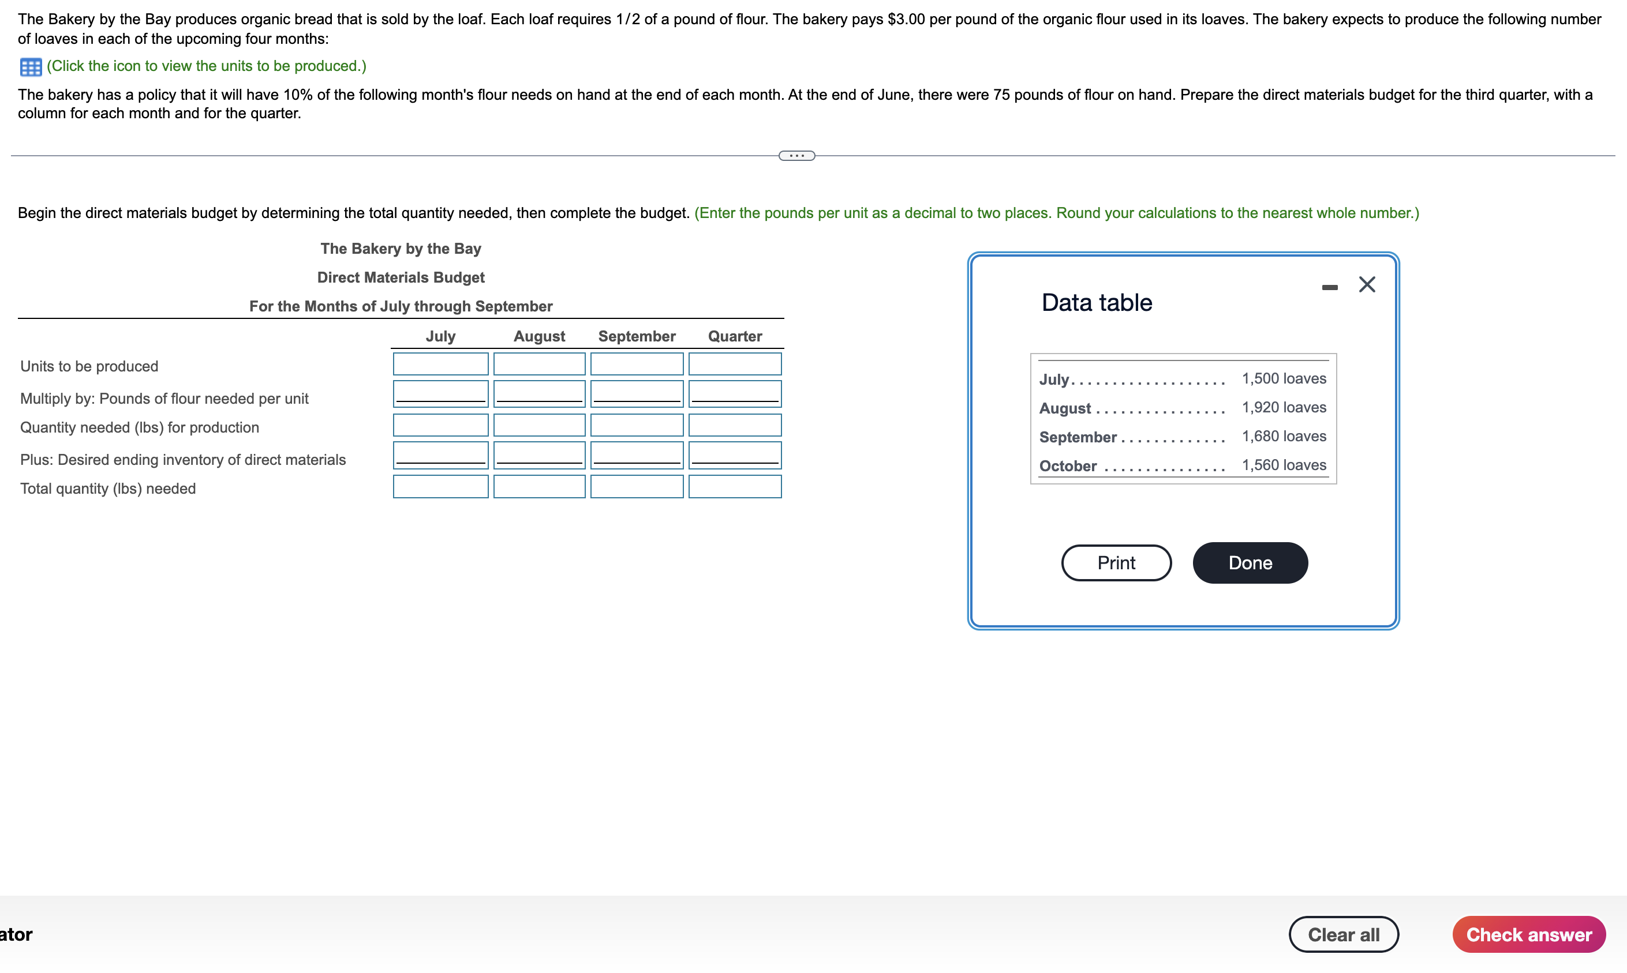Screen dimensions: 1627x973
Task: Expand the ellipsis divider handle
Action: click(x=796, y=155)
